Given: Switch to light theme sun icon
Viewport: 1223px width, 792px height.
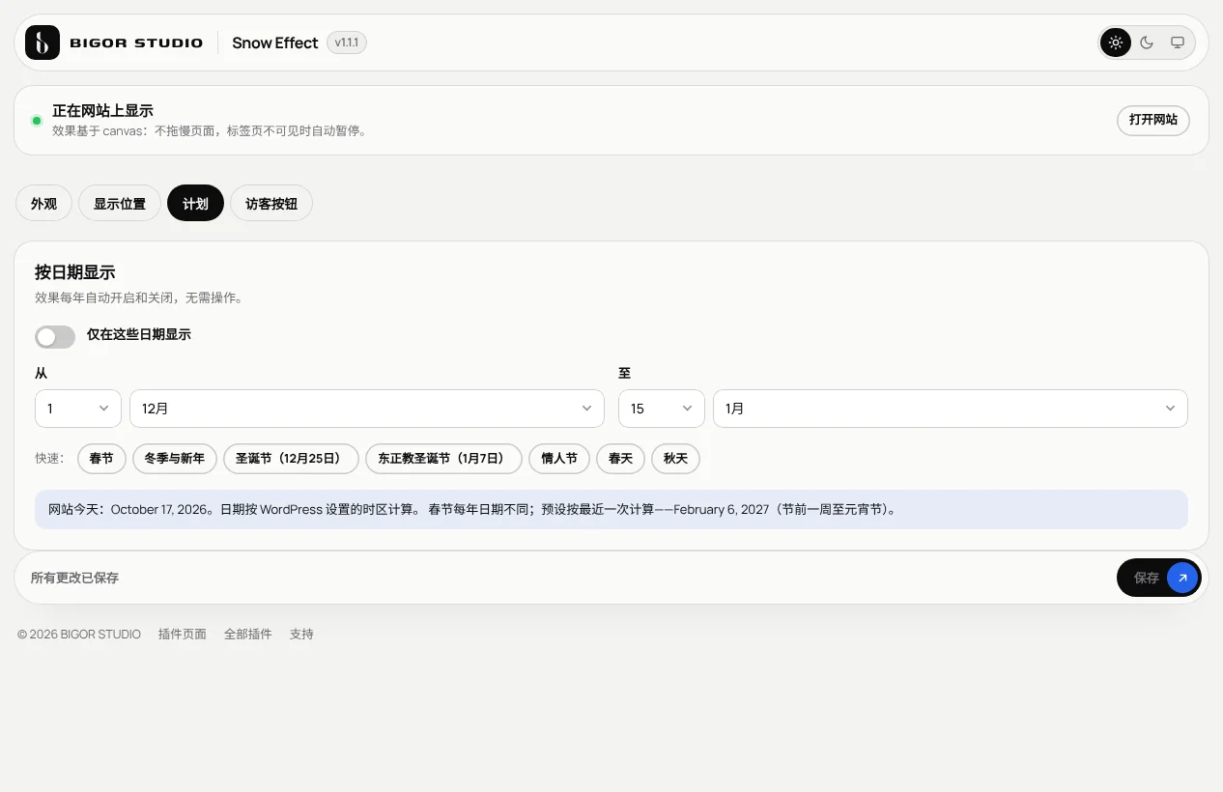Looking at the screenshot, I should tap(1116, 42).
